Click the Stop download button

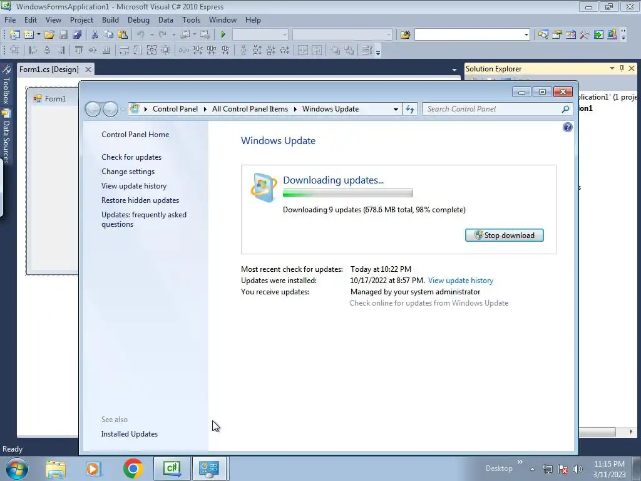(x=505, y=235)
